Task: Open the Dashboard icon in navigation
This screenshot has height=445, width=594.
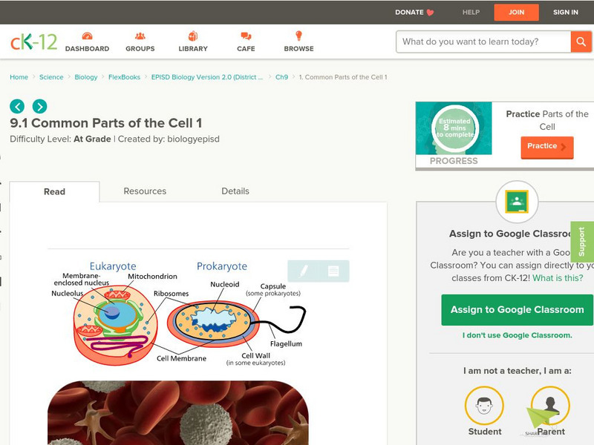Action: pos(87,36)
